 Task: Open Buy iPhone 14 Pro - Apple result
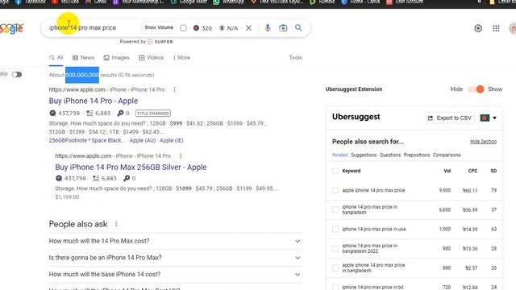point(94,101)
